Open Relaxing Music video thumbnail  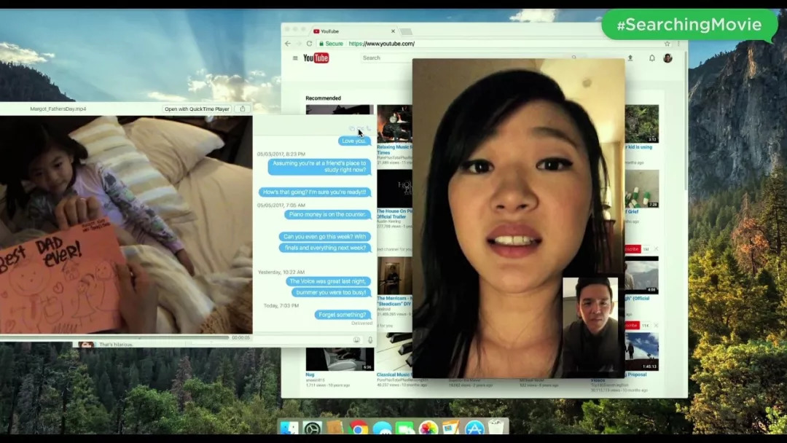point(394,124)
